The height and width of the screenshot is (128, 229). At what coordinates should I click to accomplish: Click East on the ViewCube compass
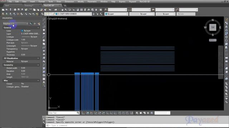tap(220, 27)
